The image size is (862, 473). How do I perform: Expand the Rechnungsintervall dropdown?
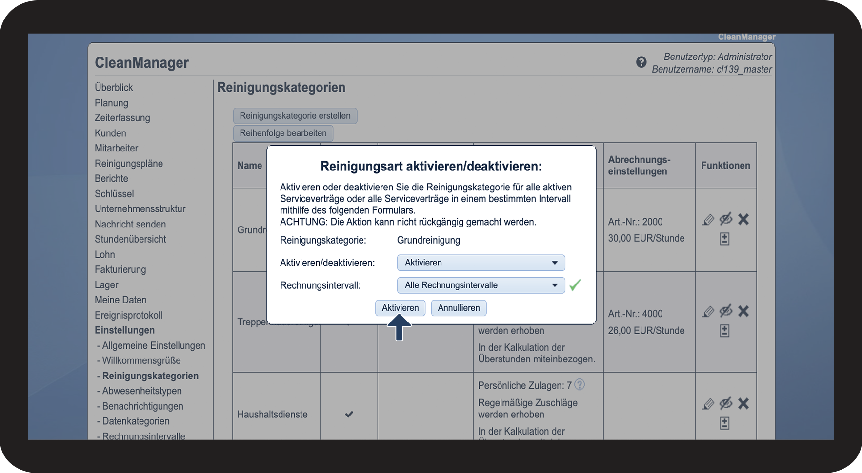[x=481, y=285]
